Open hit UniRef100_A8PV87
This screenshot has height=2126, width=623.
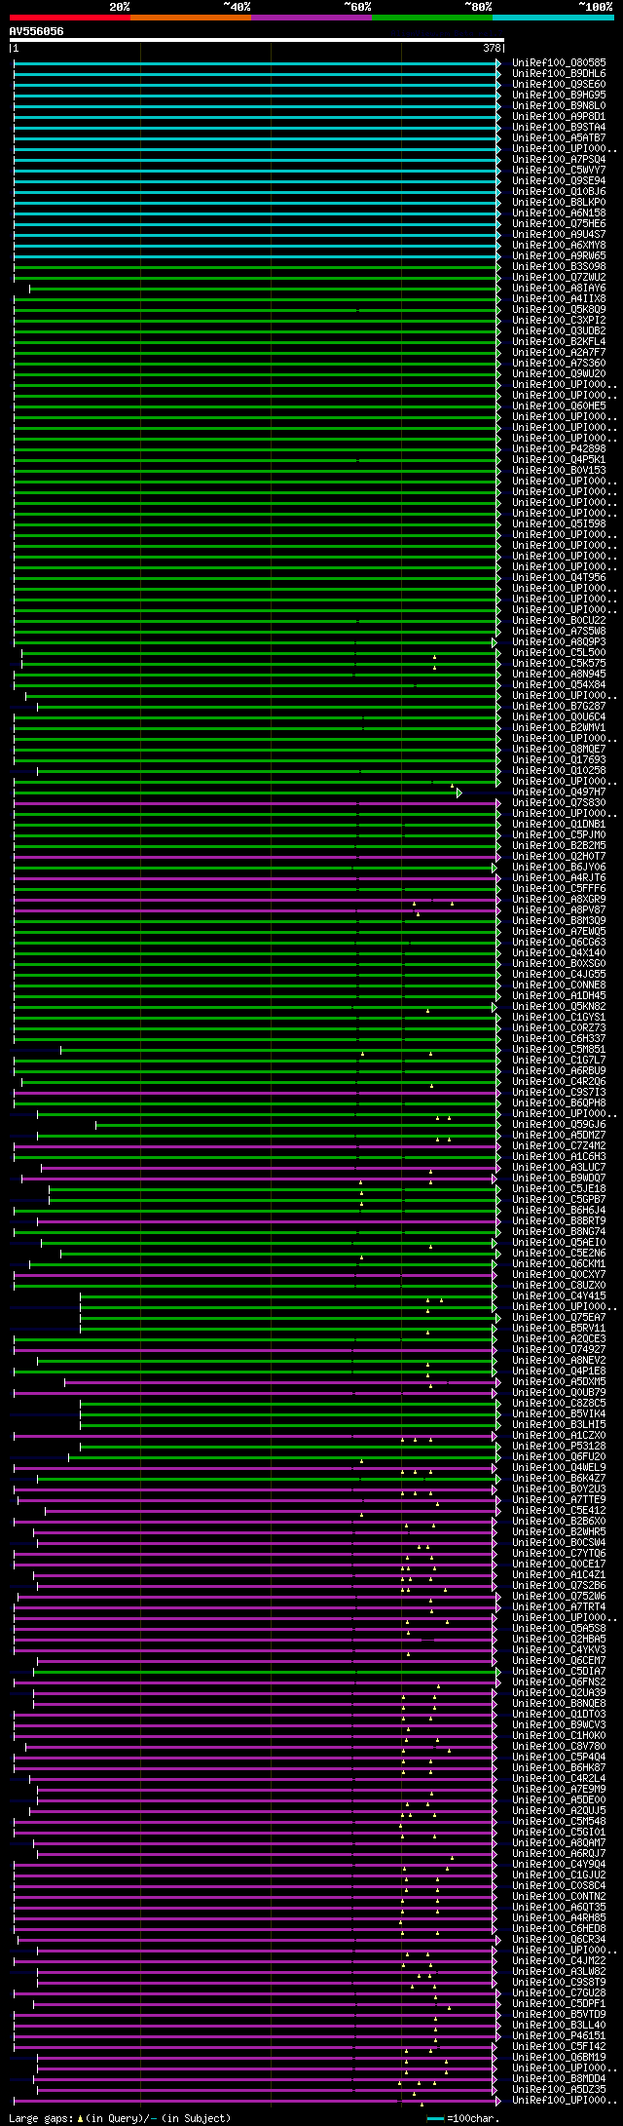(559, 909)
